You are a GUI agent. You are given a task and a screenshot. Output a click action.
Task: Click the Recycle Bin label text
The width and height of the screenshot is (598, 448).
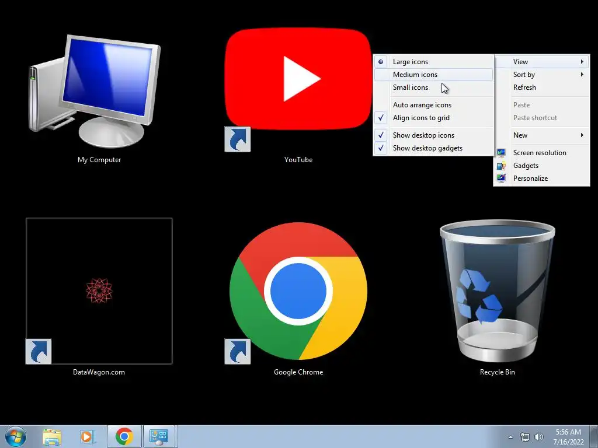point(498,372)
